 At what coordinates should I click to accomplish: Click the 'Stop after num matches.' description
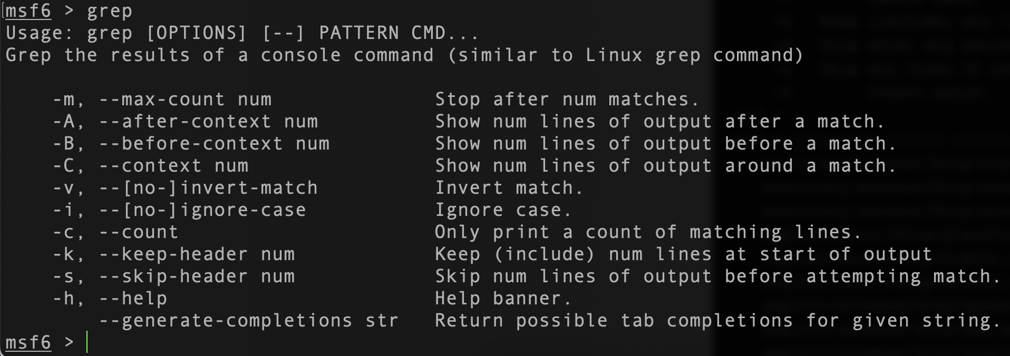pyautogui.click(x=567, y=100)
